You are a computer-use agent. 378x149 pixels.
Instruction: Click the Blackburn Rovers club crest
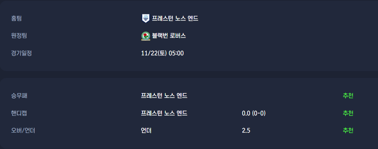click(146, 36)
